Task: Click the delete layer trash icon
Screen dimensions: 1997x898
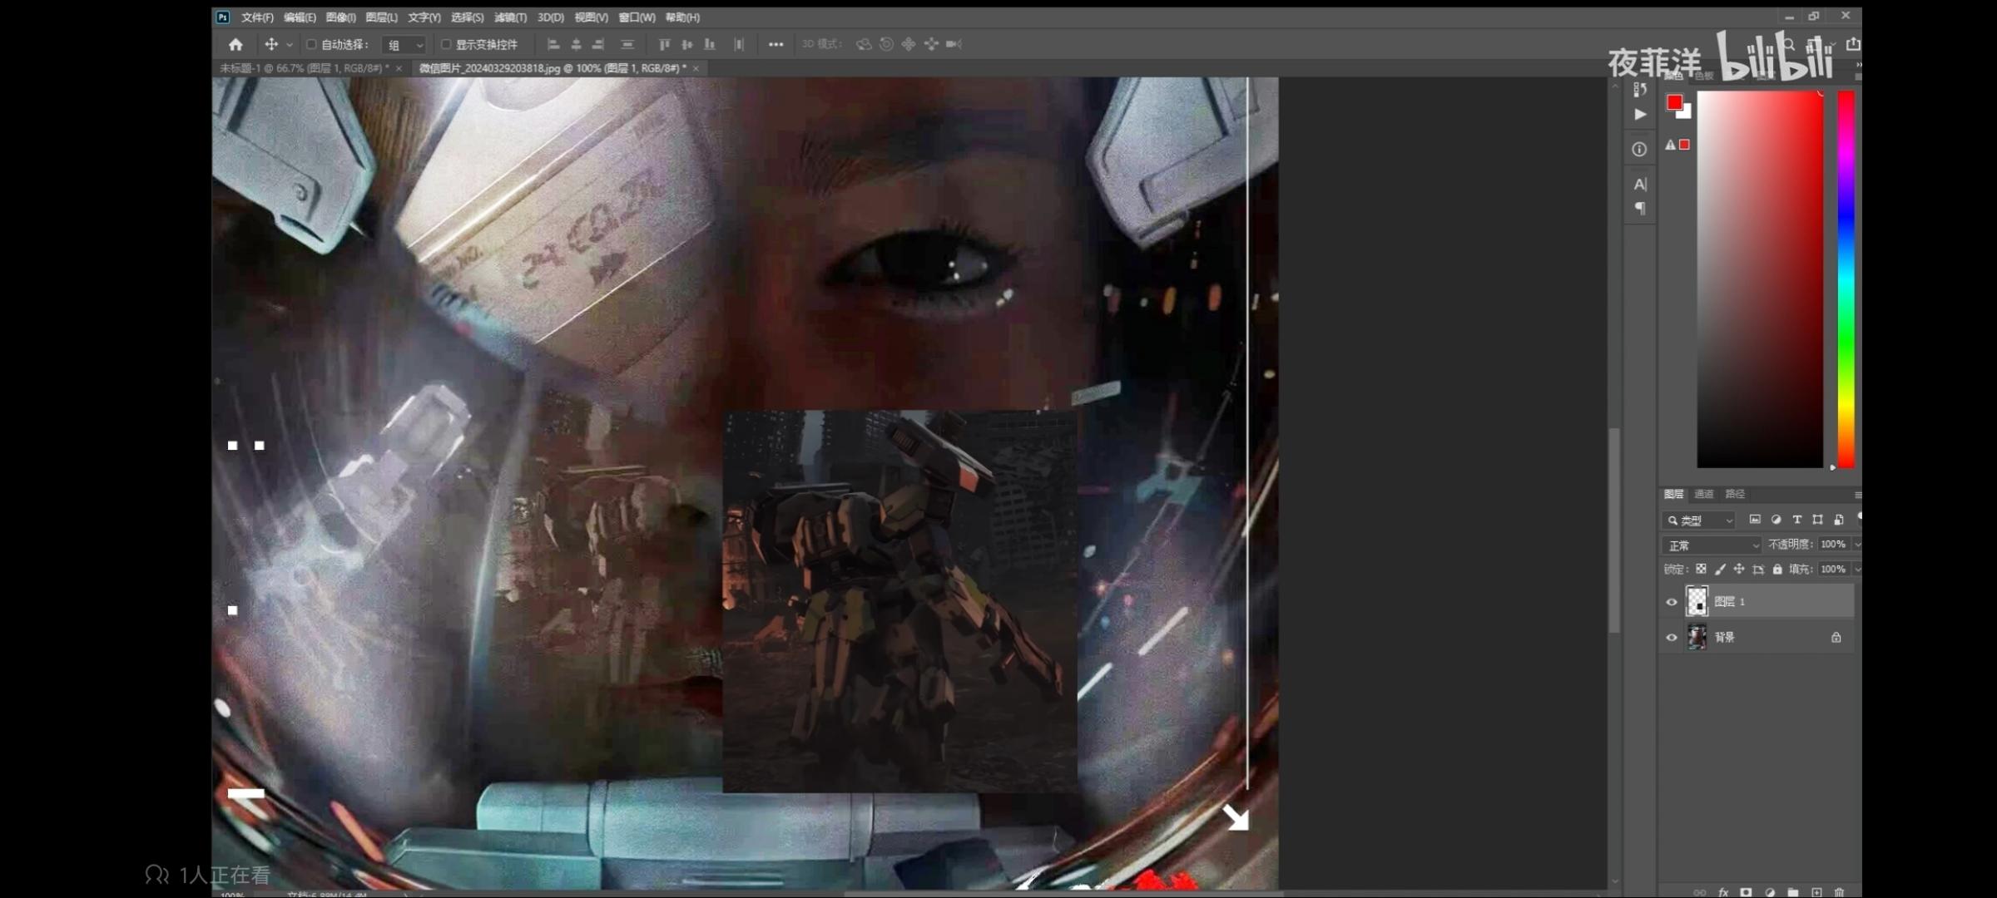Action: point(1839,892)
